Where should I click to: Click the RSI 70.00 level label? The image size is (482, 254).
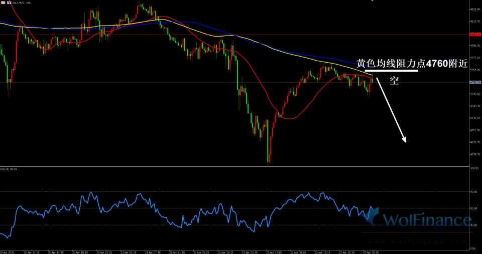pyautogui.click(x=474, y=191)
